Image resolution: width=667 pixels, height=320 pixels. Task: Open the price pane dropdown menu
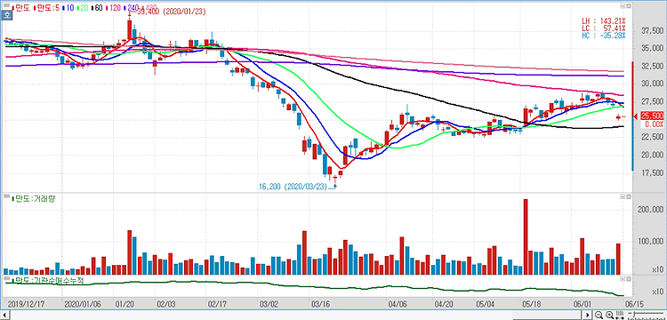coord(623,6)
